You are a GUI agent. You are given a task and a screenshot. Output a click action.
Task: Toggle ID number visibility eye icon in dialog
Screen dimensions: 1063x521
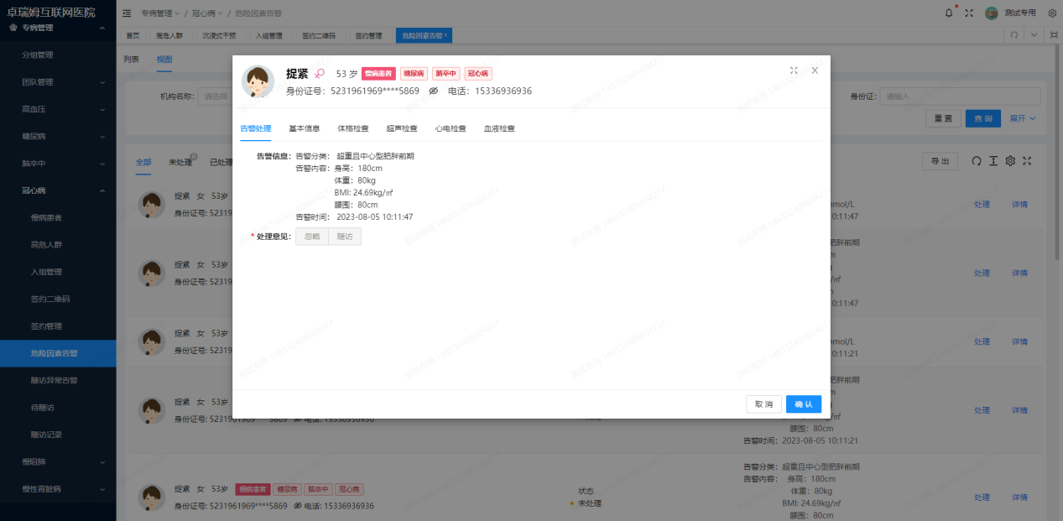[433, 91]
